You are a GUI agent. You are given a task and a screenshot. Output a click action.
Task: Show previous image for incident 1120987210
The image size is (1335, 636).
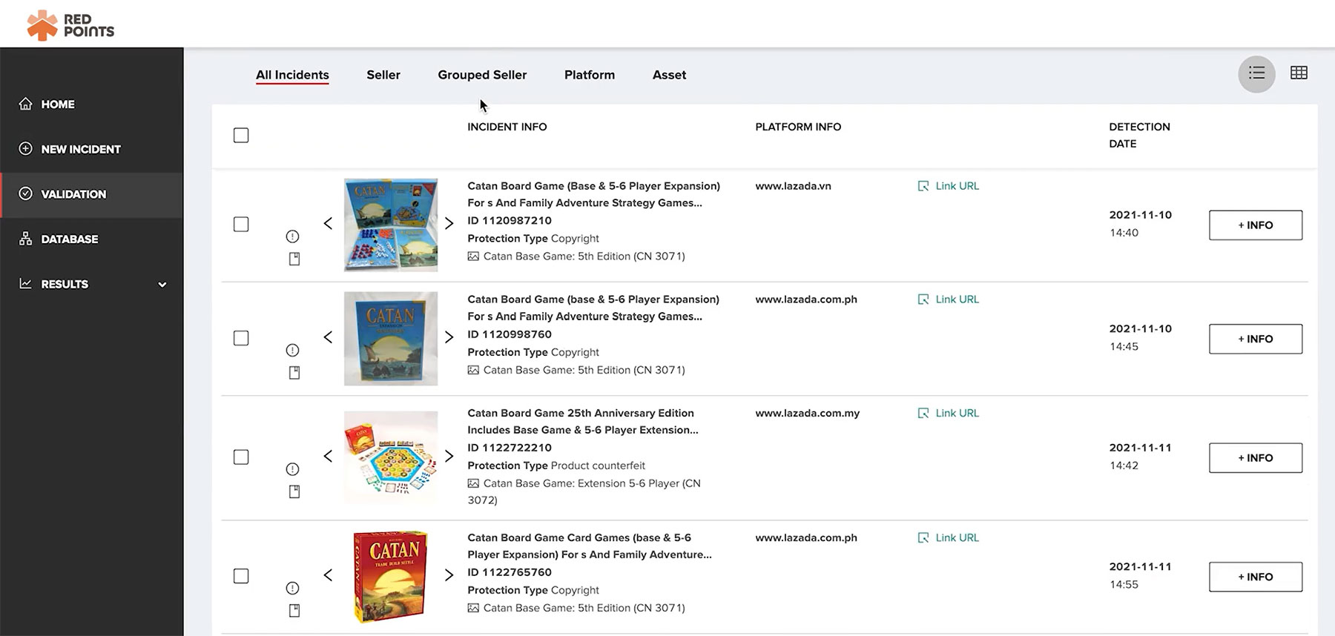tap(328, 223)
